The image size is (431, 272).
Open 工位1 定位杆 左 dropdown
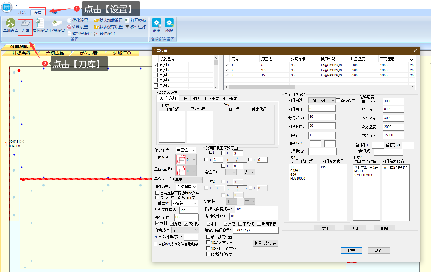pos(250,172)
